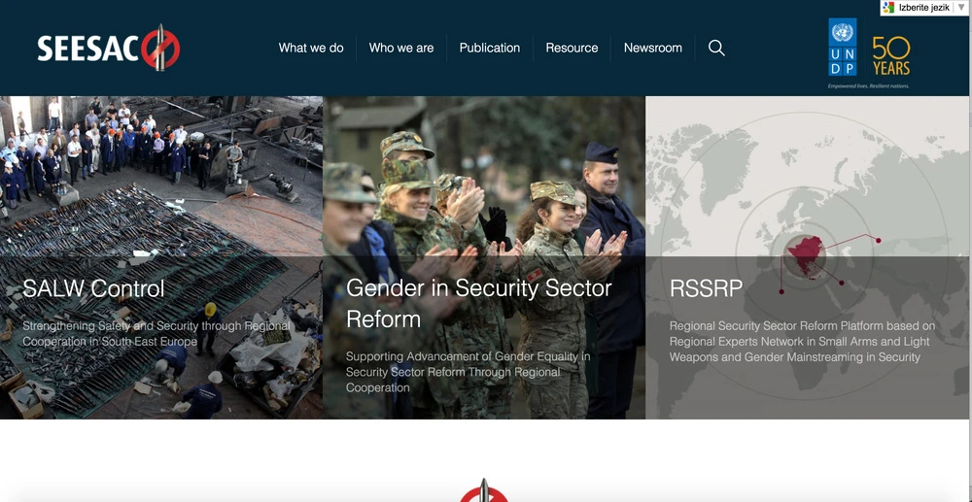This screenshot has width=972, height=502.
Task: Expand the language selector arrow
Action: (x=961, y=8)
